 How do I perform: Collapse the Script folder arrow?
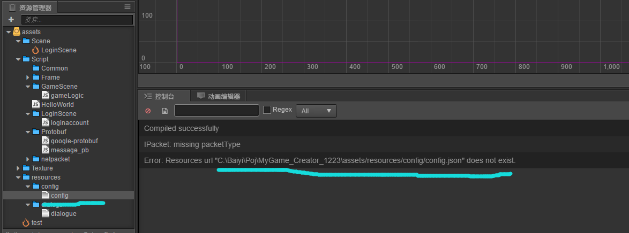(18, 59)
